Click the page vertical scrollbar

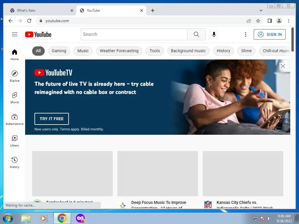click(x=293, y=39)
